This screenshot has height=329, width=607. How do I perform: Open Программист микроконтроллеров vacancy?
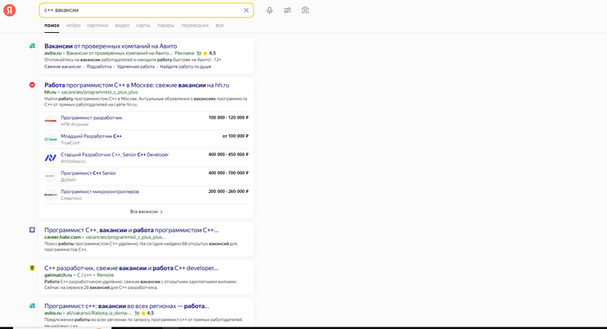(x=100, y=191)
